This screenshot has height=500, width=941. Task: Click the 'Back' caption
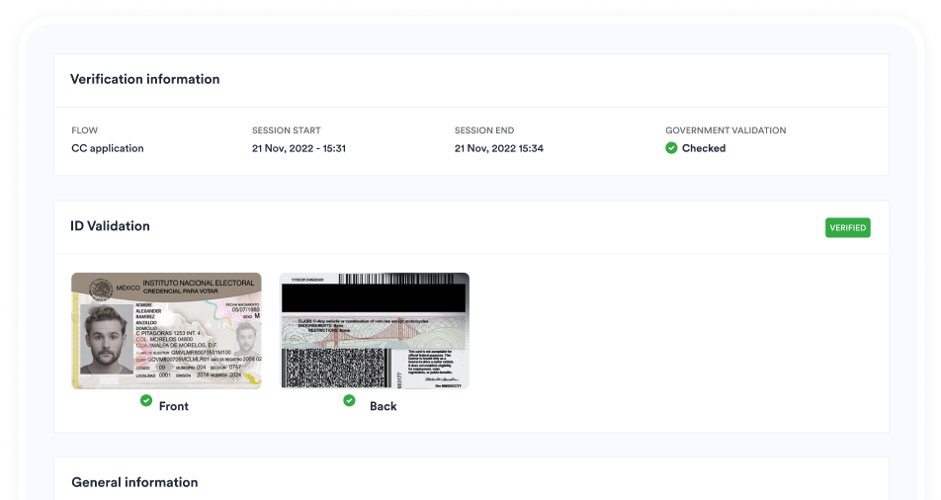pos(383,406)
